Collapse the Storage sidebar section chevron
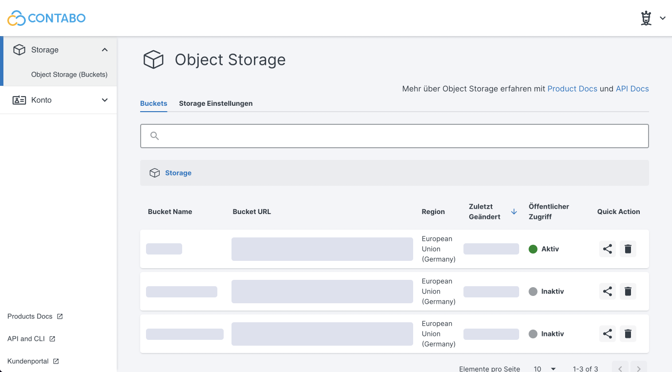Image resolution: width=672 pixels, height=372 pixels. tap(105, 50)
